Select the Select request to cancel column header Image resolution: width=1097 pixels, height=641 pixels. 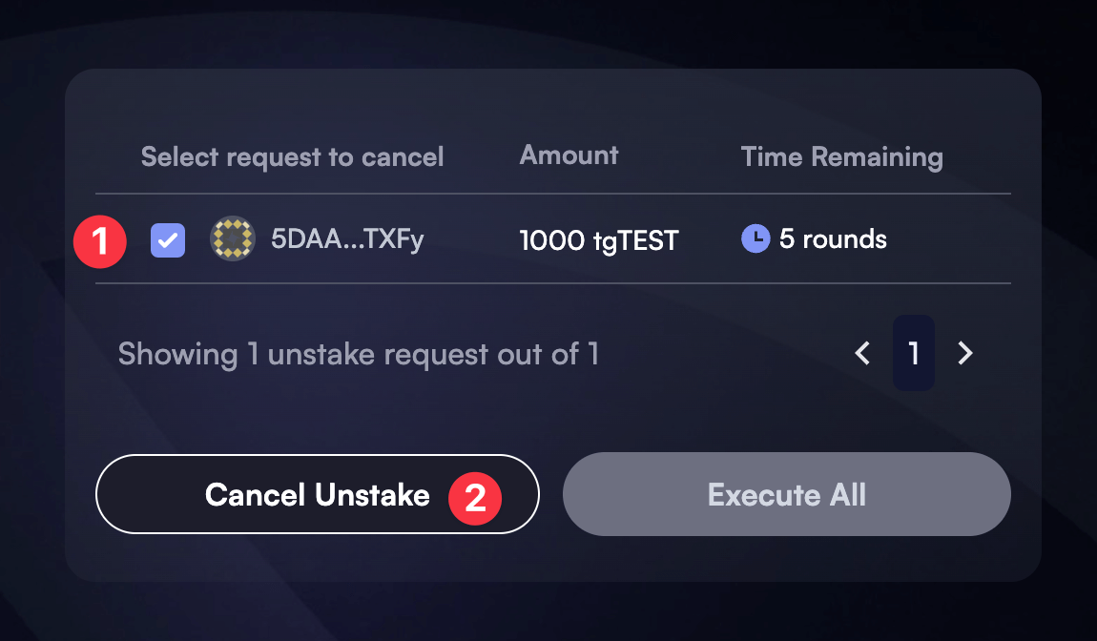292,156
